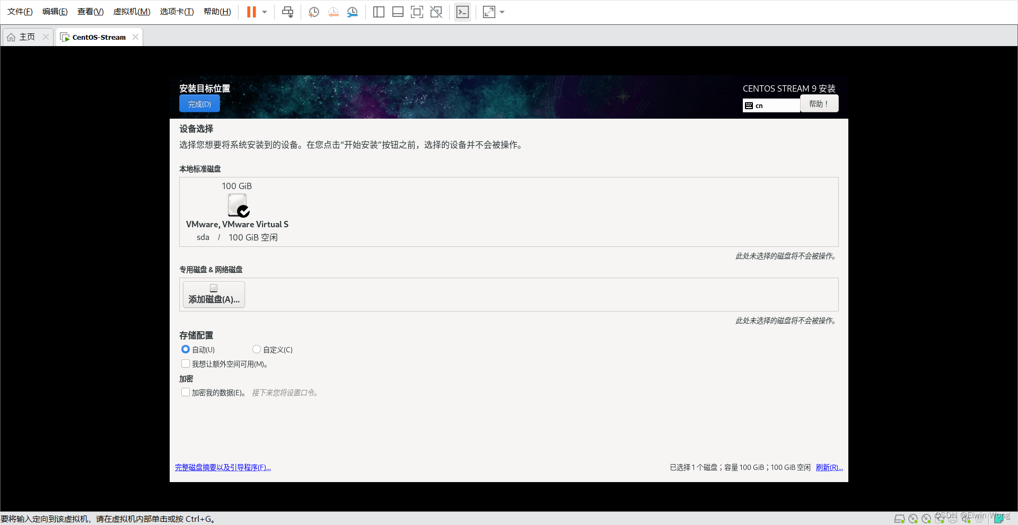The width and height of the screenshot is (1018, 525).
Task: Click the 添加磁盘(A)... button
Action: (214, 295)
